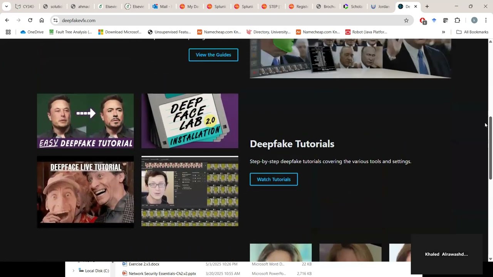Switch to the Jordan tab
This screenshot has width=493, height=277.
tap(381, 7)
